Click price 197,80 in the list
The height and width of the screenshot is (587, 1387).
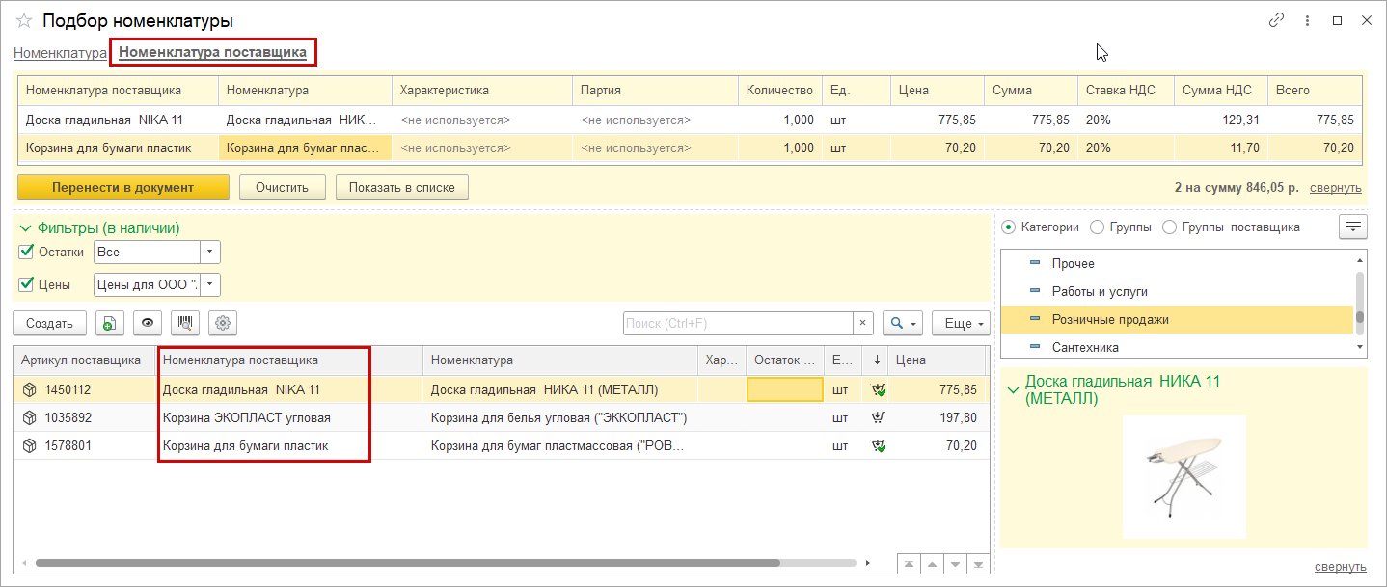point(957,417)
